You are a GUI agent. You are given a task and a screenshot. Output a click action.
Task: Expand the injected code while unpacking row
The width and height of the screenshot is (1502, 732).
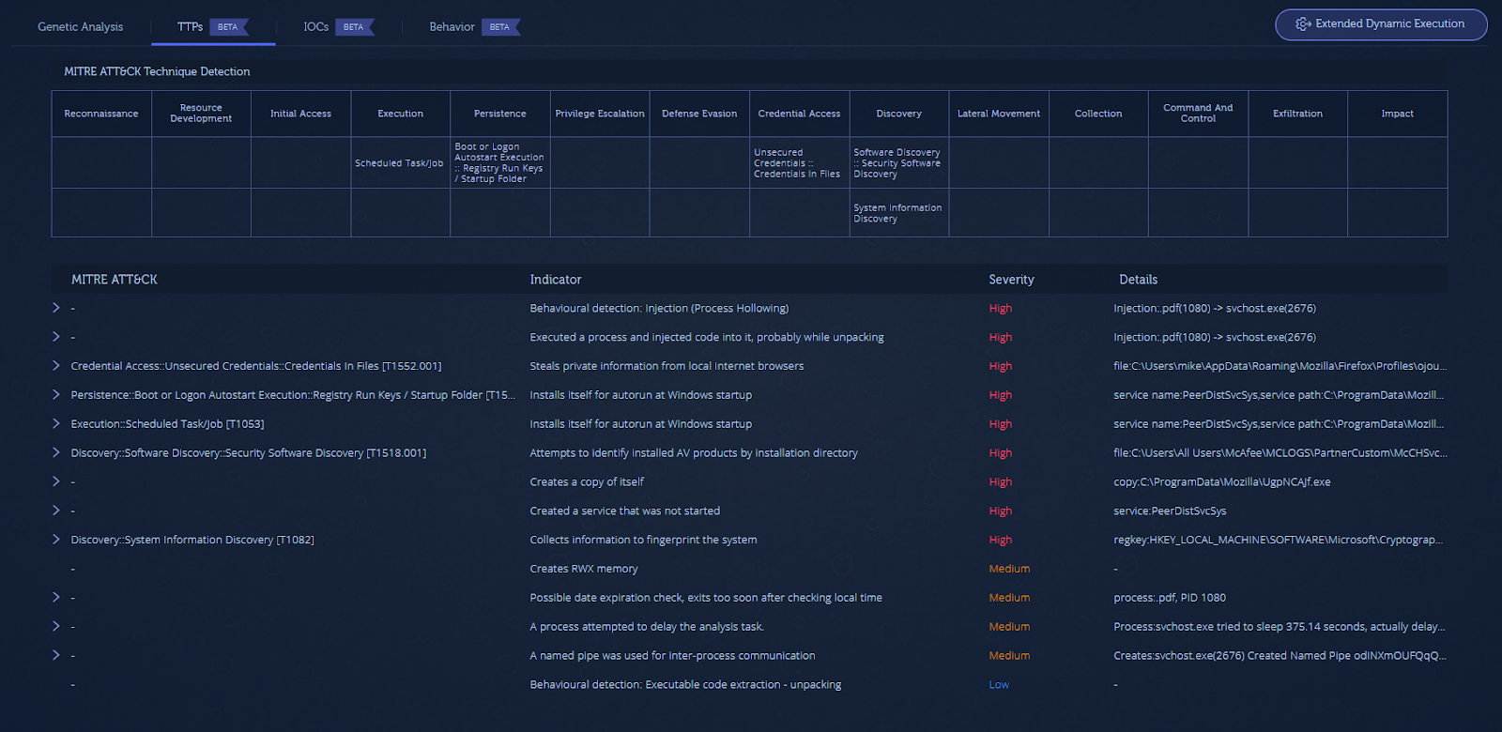click(56, 337)
